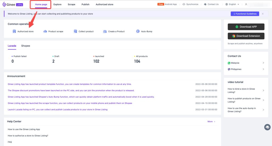Open the product template function announcement
The width and height of the screenshot is (272, 146).
[70, 84]
